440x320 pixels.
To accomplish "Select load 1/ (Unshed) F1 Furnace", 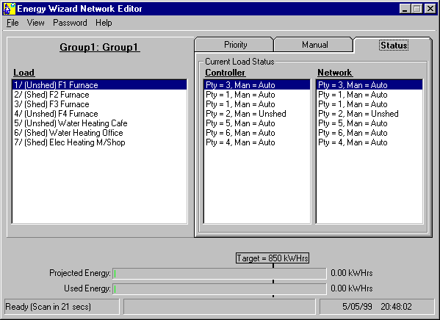I will (100, 85).
